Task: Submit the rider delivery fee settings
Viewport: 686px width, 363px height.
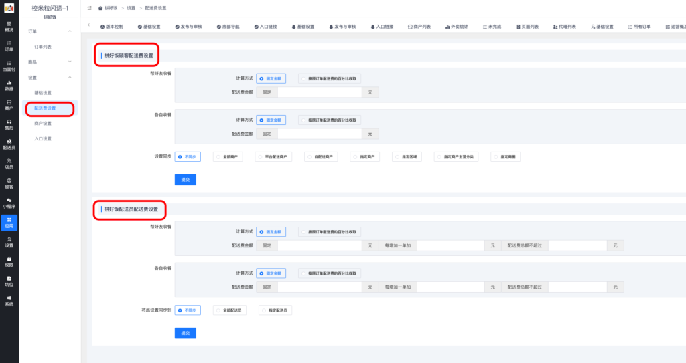Action: (186, 333)
